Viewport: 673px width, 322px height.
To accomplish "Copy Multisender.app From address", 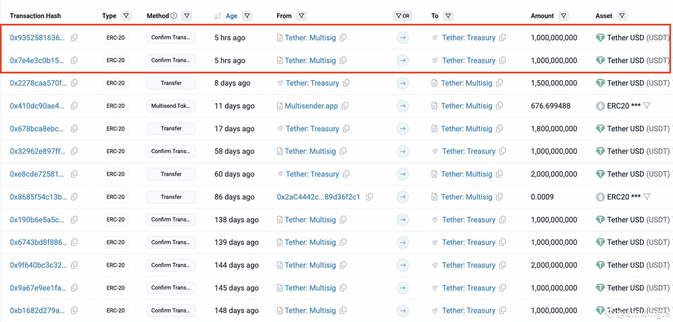I will tap(345, 106).
